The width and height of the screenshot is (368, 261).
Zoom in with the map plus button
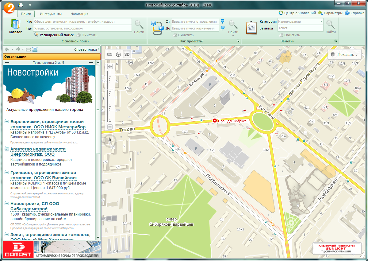pos(110,66)
